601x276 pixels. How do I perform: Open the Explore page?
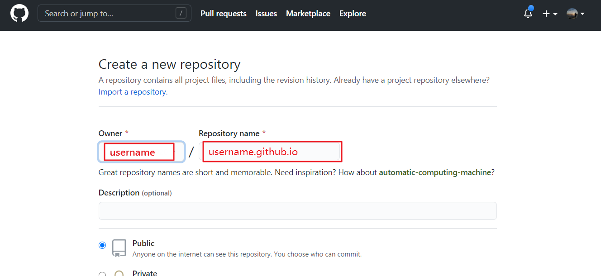(x=353, y=14)
